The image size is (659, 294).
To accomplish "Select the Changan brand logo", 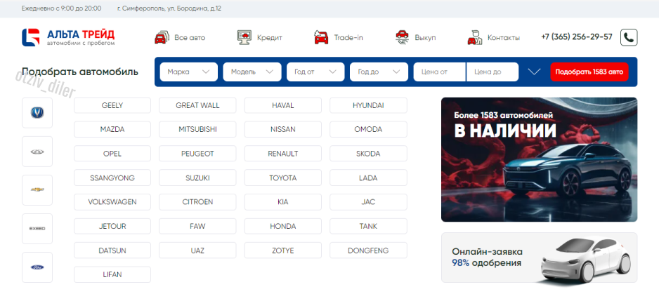I will (x=37, y=112).
